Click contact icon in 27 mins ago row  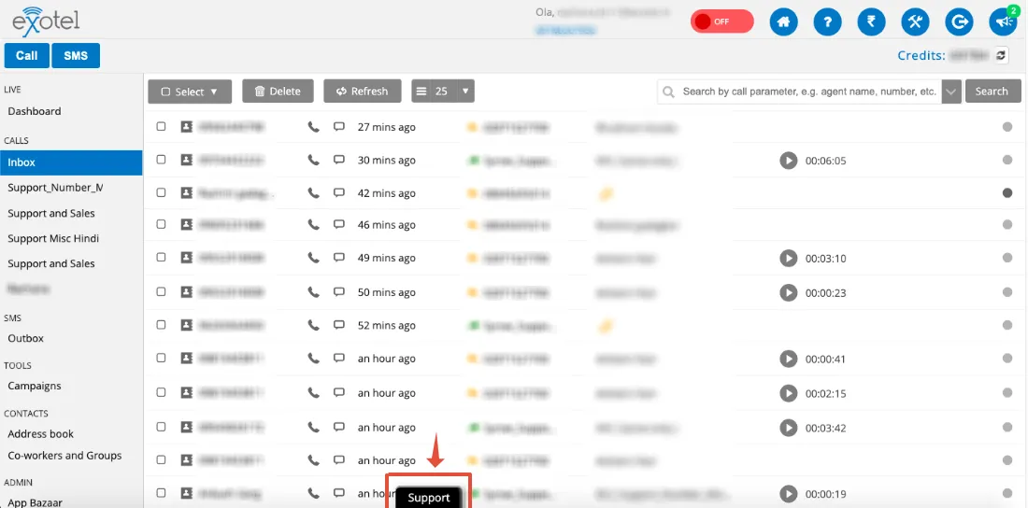tap(187, 126)
